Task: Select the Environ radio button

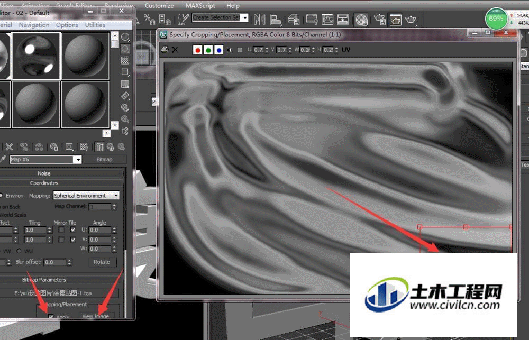Action: [1, 195]
